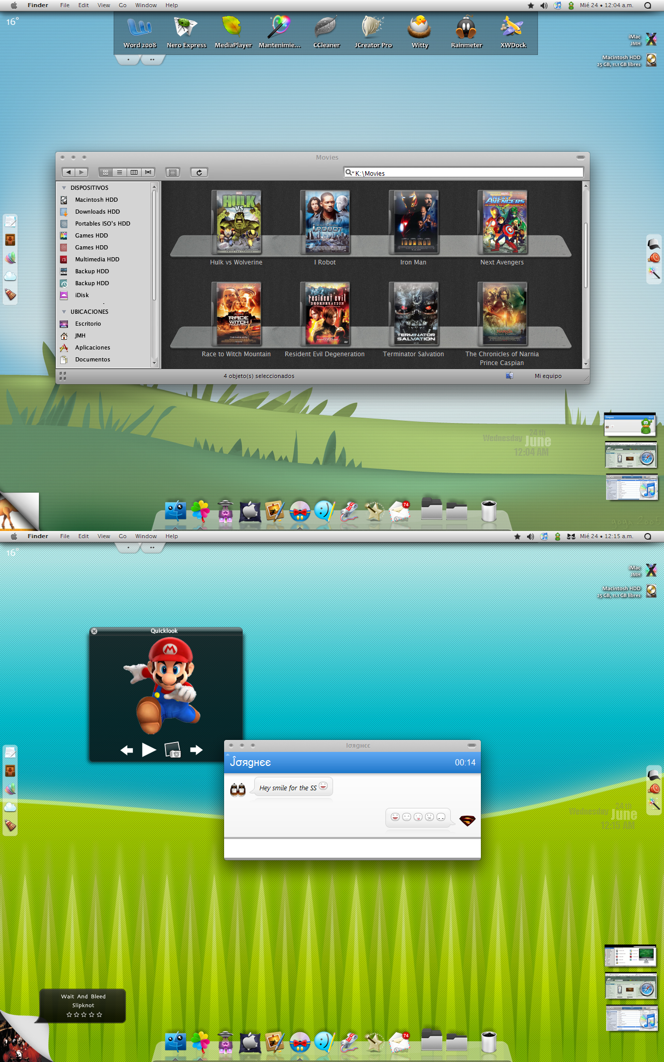Open the search options magnifier dropdown
Screen dimensions: 664x1062
[350, 173]
